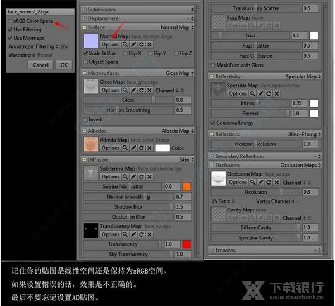Click the Normal Map texture thumbnail

tap(90, 40)
